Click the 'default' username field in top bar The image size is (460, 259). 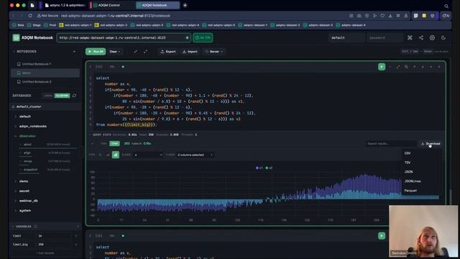346,37
